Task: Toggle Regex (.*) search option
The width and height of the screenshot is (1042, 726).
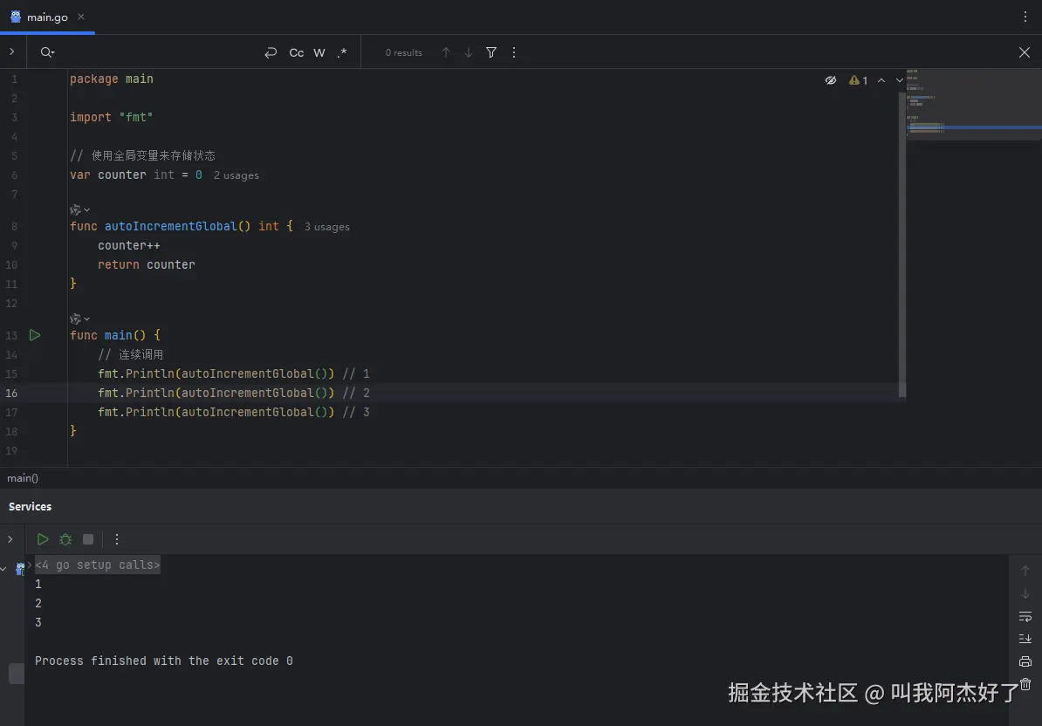Action: click(x=342, y=52)
